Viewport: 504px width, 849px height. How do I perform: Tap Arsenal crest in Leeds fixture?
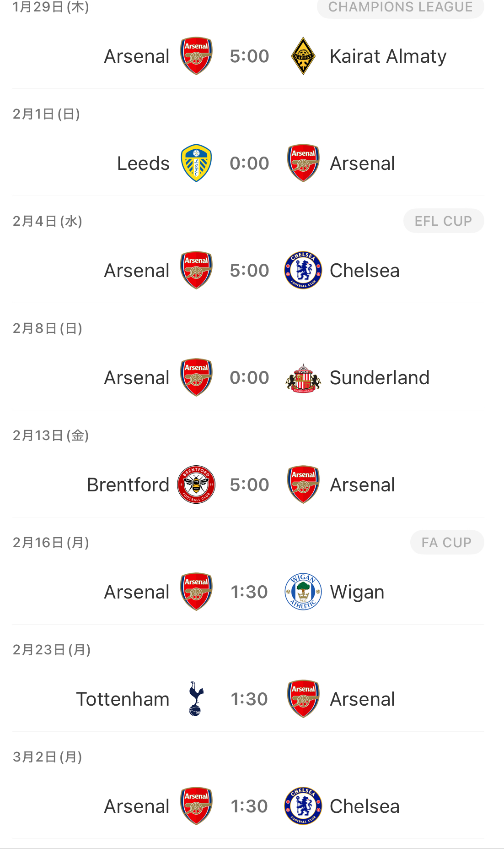click(303, 163)
